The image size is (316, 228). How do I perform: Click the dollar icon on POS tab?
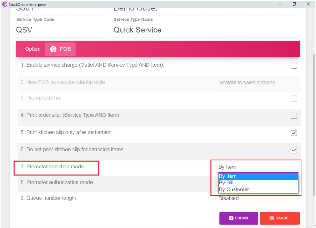tap(53, 49)
